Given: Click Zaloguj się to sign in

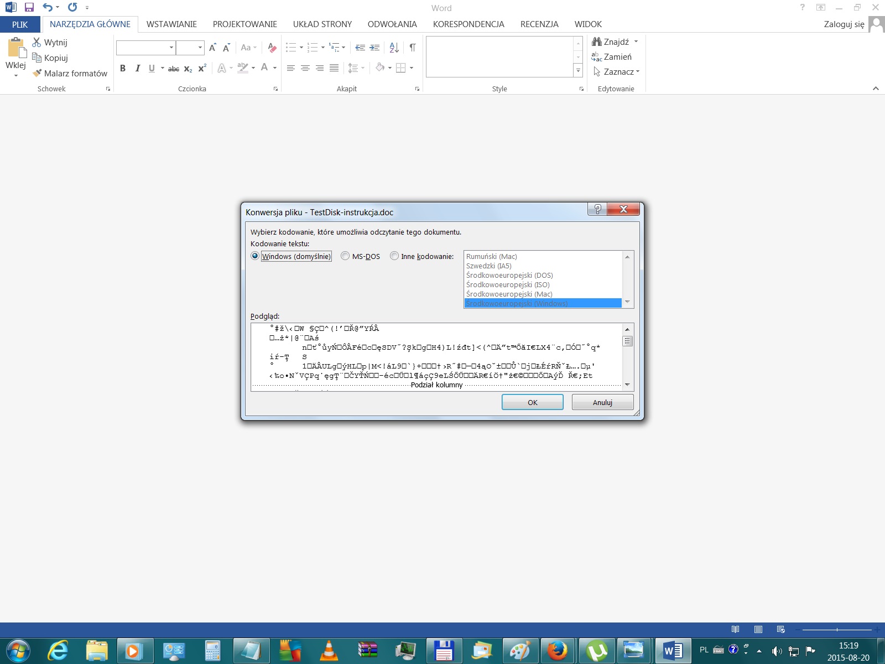Looking at the screenshot, I should [x=844, y=24].
